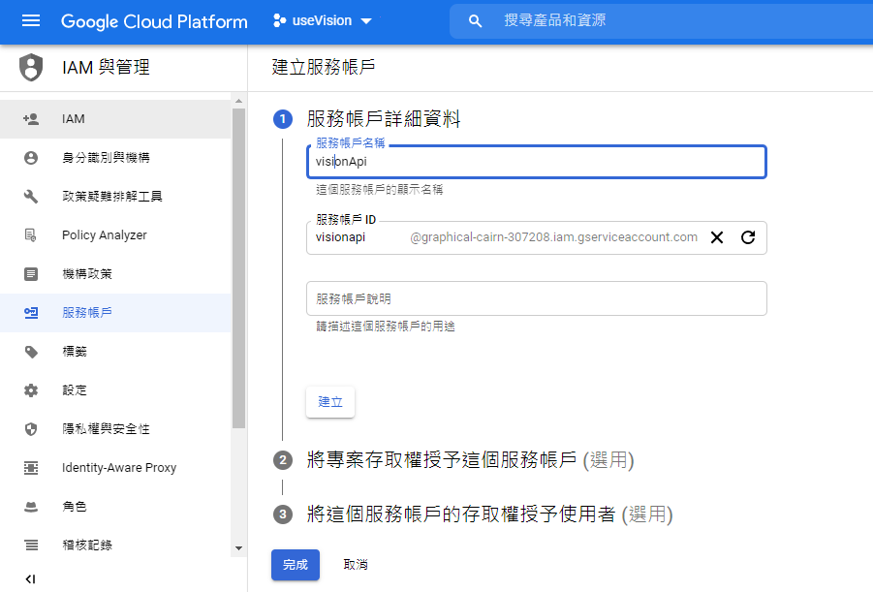Open 角色 in the sidebar

[x=115, y=506]
